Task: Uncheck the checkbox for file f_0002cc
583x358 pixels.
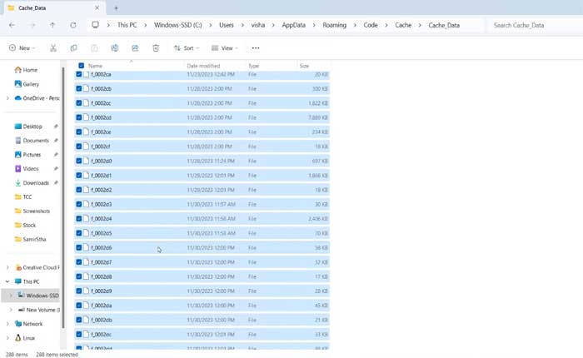Action: [x=79, y=103]
